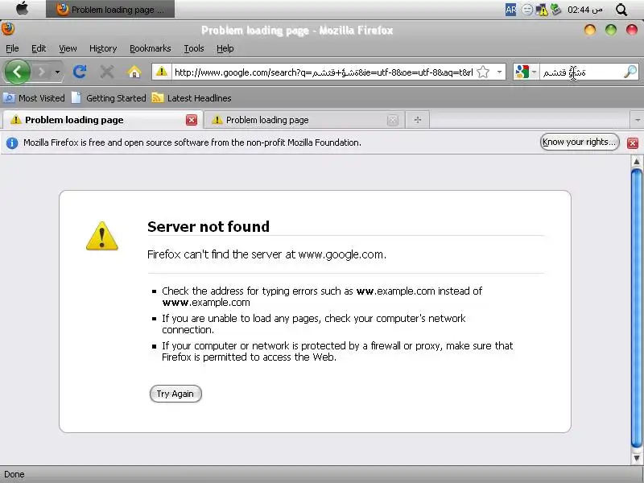Click the warning site identity icon in address bar

tap(162, 72)
